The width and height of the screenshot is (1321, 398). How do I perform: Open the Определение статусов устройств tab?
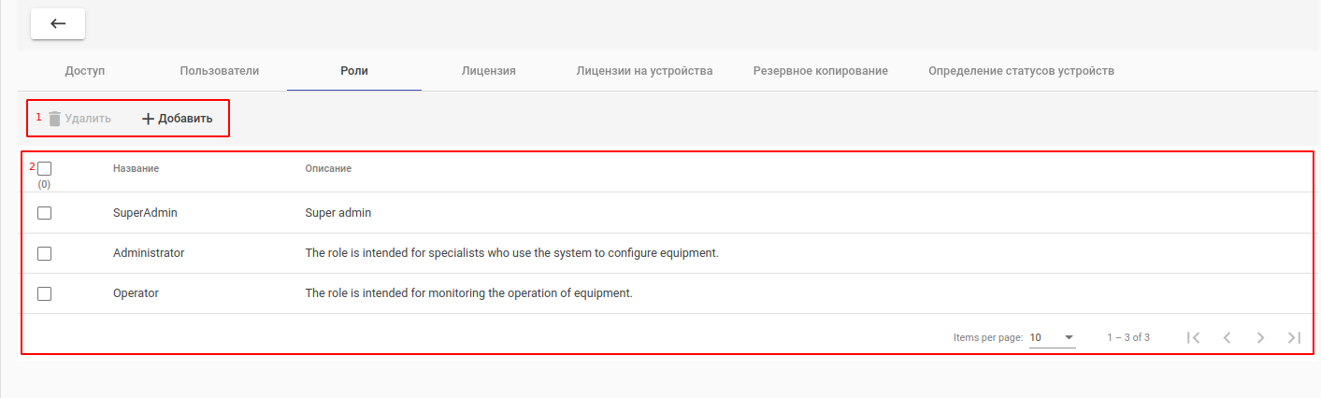pos(1021,71)
